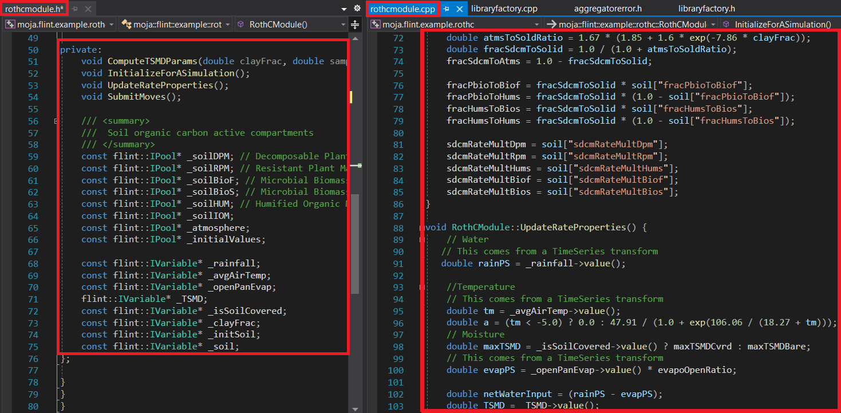Image resolution: width=841 pixels, height=413 pixels.
Task: Click 'double maxTSMD' statement on line 98
Action: coord(629,347)
